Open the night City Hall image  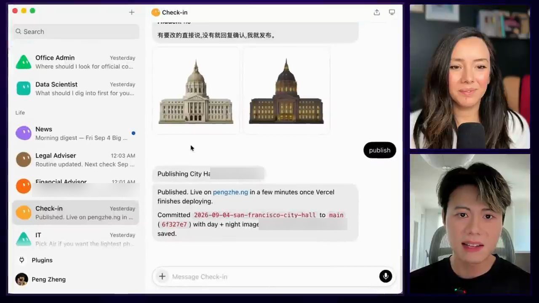click(286, 90)
